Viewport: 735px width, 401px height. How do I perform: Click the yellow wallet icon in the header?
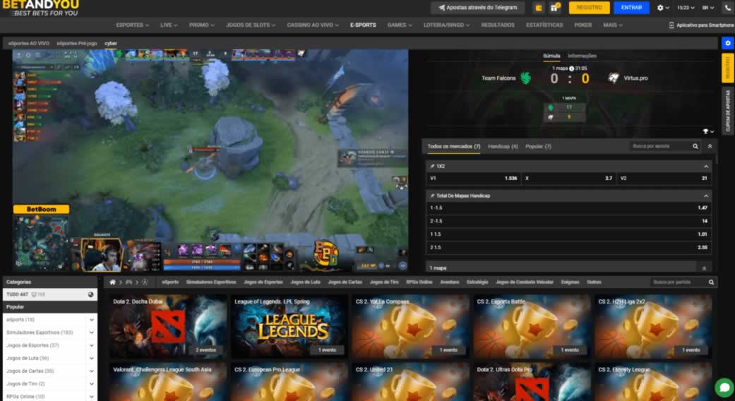tap(539, 8)
